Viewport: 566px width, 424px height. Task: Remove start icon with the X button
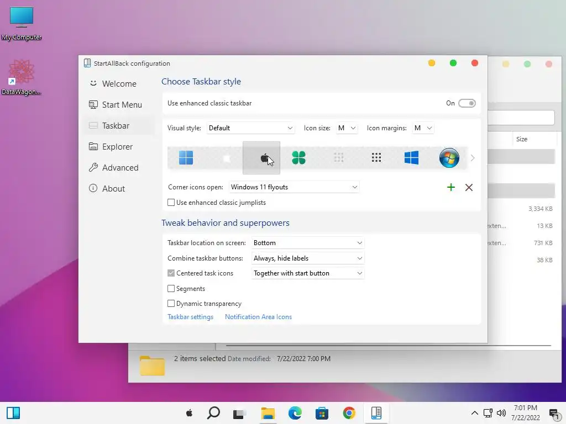pyautogui.click(x=469, y=187)
